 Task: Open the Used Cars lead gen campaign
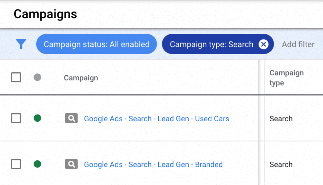pos(156,119)
